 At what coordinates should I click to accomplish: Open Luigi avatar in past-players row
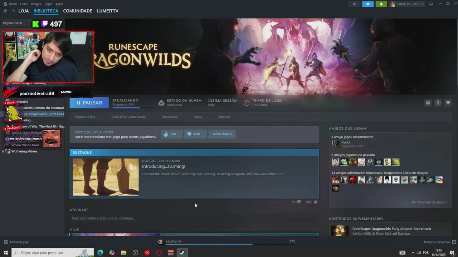coord(388,162)
